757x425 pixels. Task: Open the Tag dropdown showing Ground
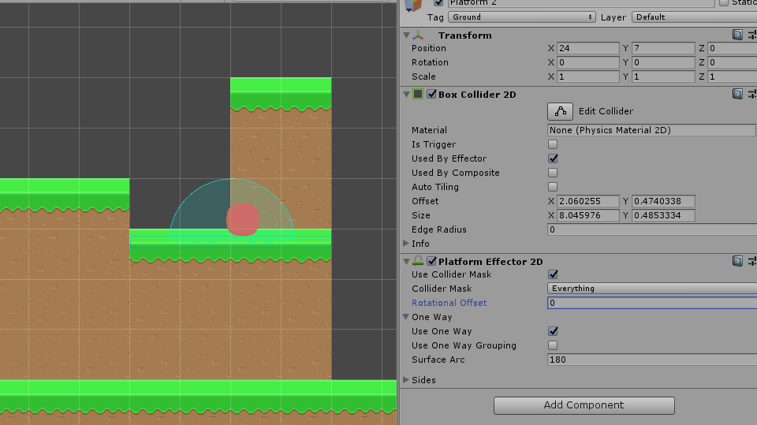click(x=522, y=17)
